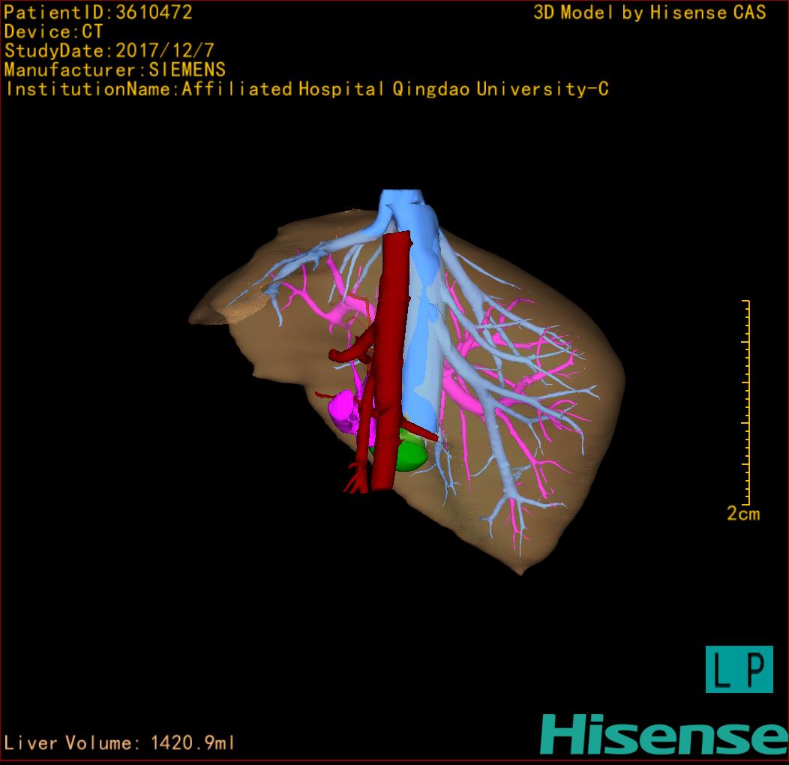Click the LP orientation indicator box

[739, 669]
